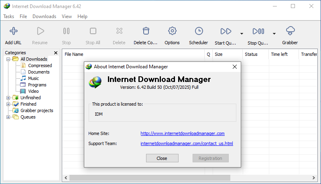This screenshot has height=184, width=321.
Task: Click the Time left column header
Action: [x=284, y=54]
